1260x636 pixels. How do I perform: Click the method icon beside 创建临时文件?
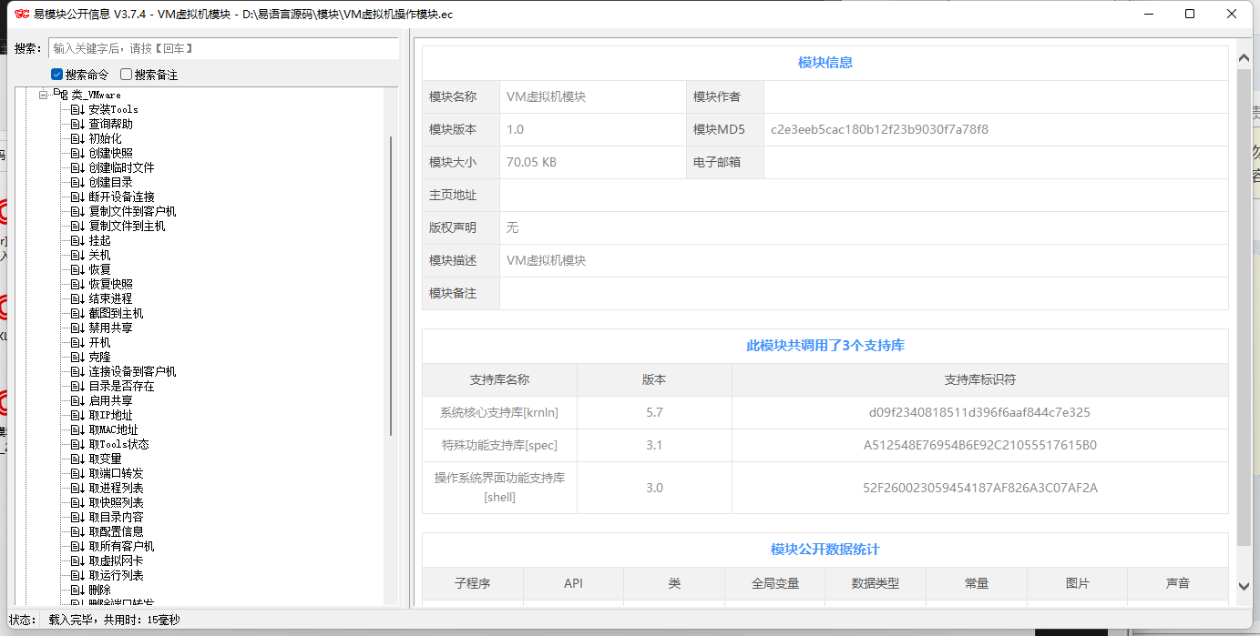77,167
